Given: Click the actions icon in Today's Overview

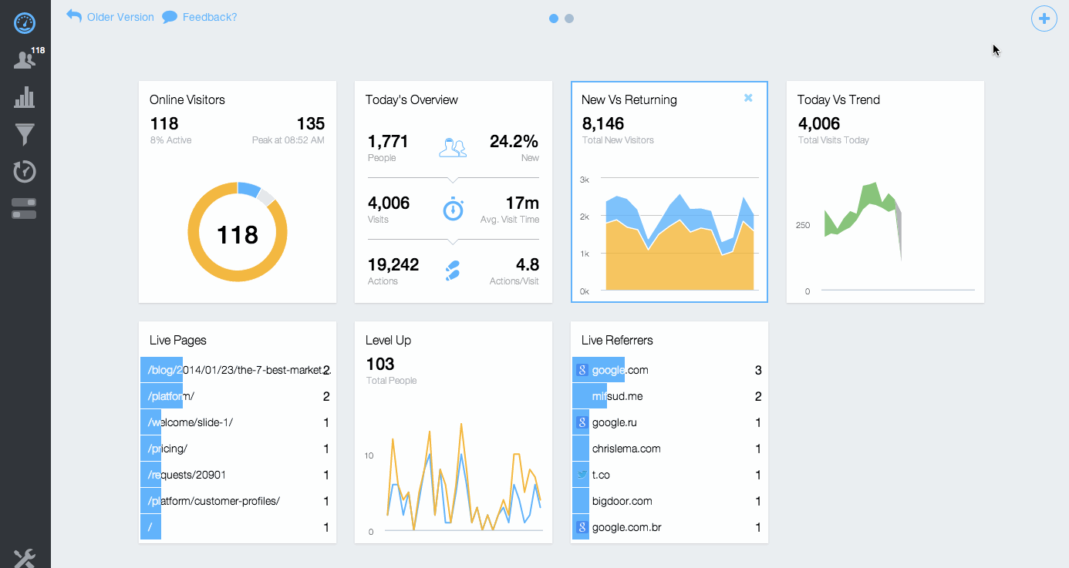Looking at the screenshot, I should pos(453,270).
